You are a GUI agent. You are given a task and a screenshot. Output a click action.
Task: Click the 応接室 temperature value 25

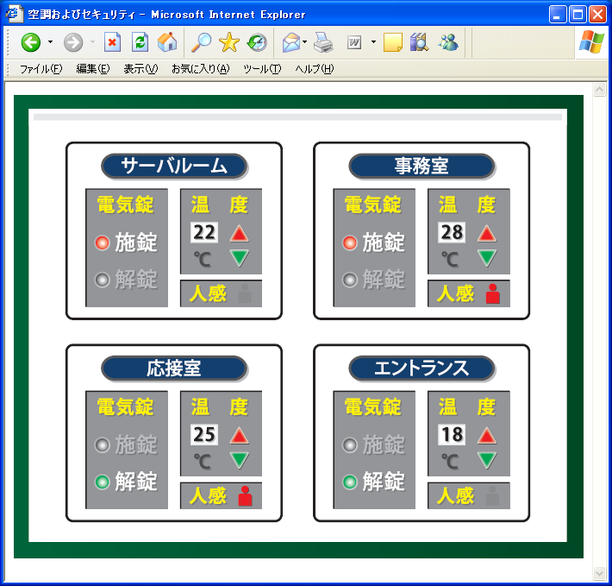click(204, 434)
